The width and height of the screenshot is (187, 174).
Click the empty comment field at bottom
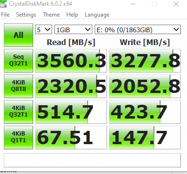coord(92,160)
